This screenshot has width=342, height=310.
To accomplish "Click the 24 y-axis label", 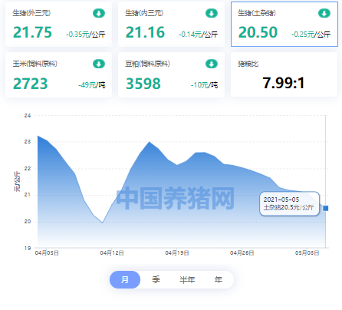I will (x=28, y=116).
